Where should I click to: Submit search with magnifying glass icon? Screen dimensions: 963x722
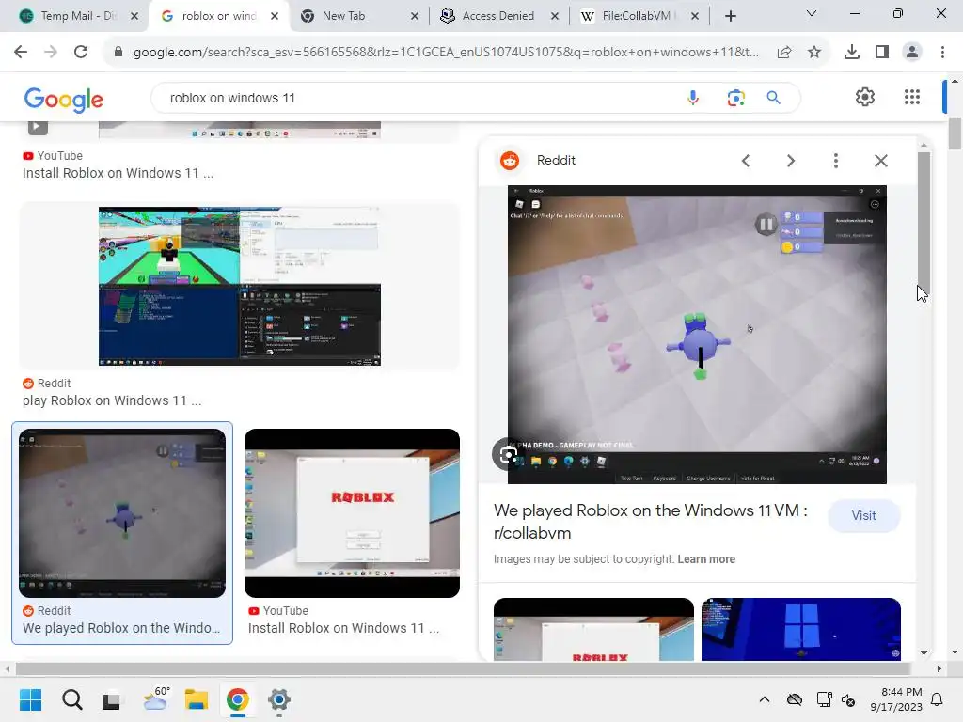773,98
